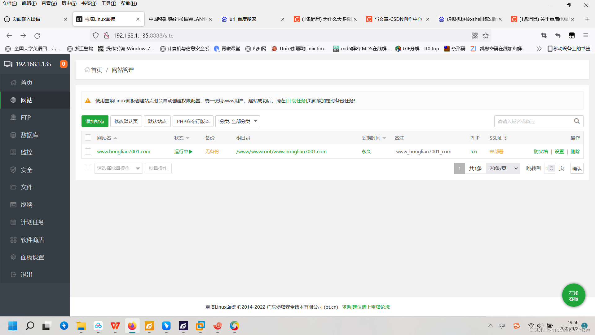The image size is (595, 335).
Task: Click the green Add Site button
Action: (95, 121)
